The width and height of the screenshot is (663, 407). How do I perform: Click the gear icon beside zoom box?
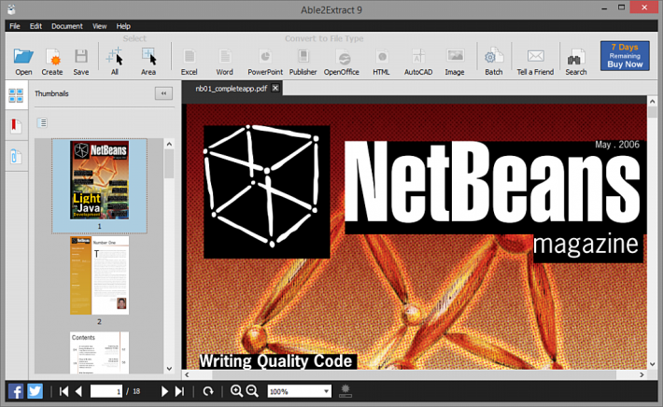pos(346,391)
